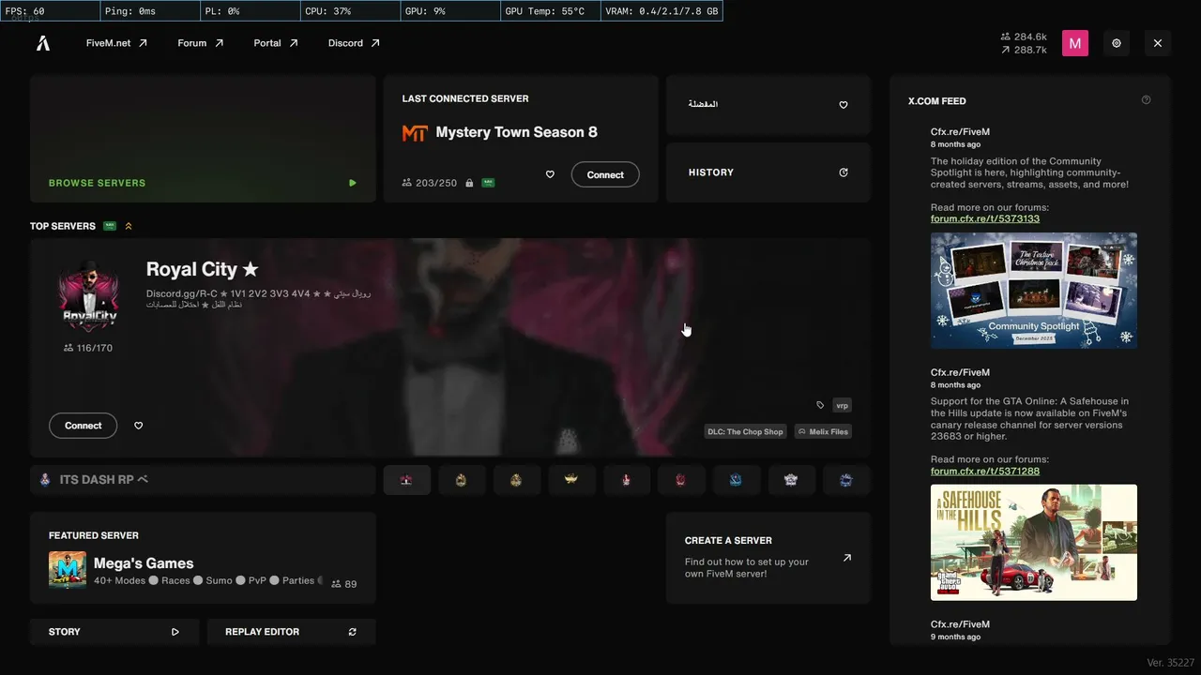Click the Story play triangle icon
1201x675 pixels.
click(175, 632)
